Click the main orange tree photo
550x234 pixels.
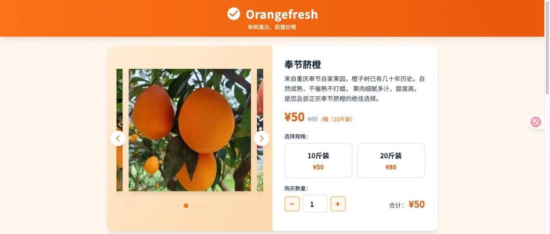point(190,130)
